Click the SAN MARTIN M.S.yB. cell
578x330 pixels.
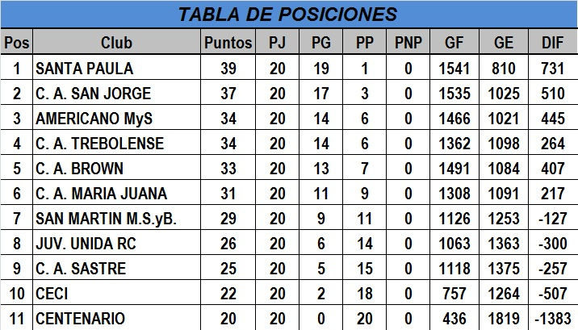116,219
